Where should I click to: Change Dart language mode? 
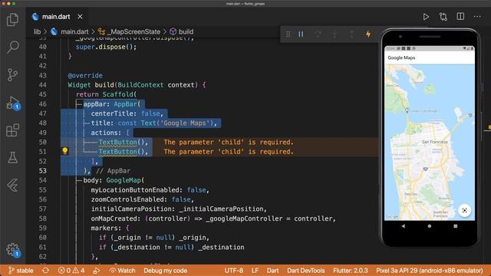273,271
